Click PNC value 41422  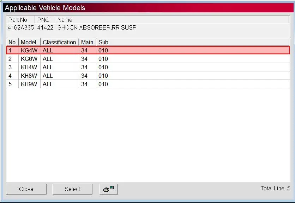pyautogui.click(x=45, y=27)
